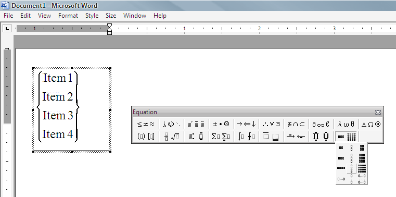Open the Help menu
Viewport: 396px width, 197px height.
click(x=160, y=16)
